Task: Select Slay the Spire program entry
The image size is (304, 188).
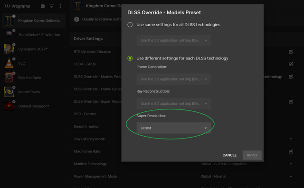Action: pyautogui.click(x=34, y=78)
